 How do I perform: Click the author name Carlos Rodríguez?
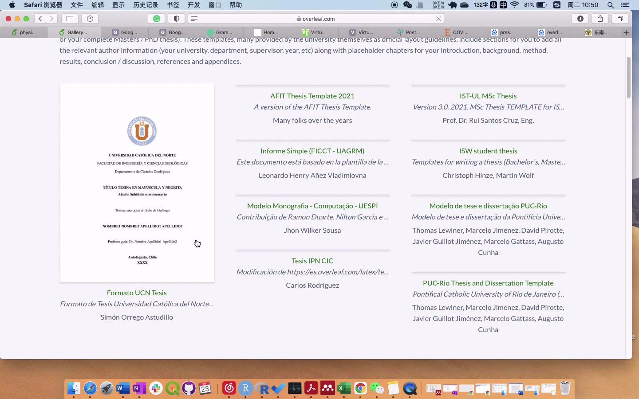[x=312, y=285]
